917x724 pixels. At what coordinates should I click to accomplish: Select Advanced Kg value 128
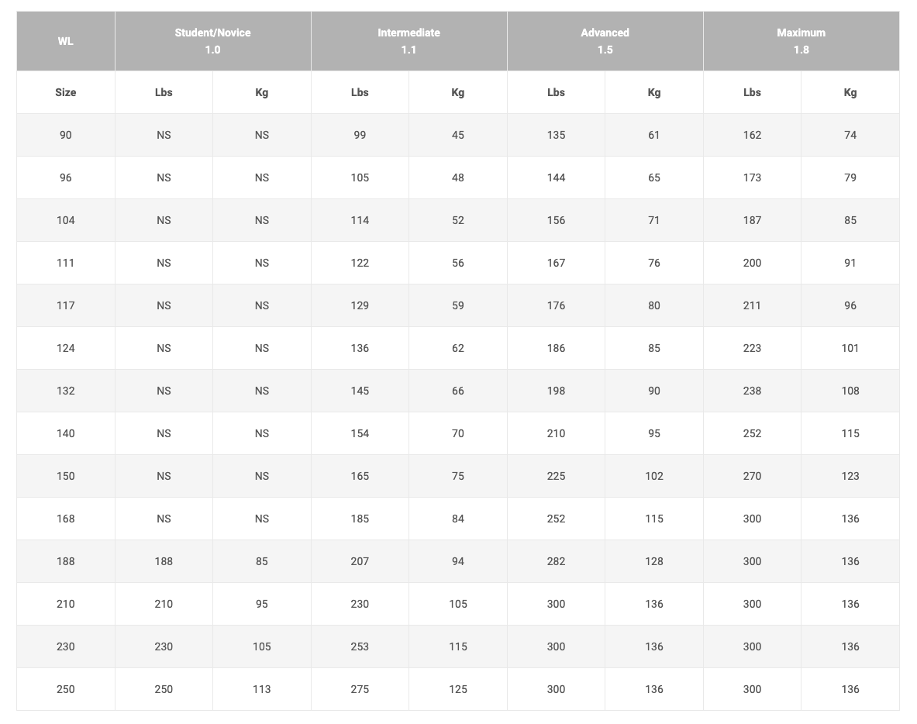click(654, 561)
